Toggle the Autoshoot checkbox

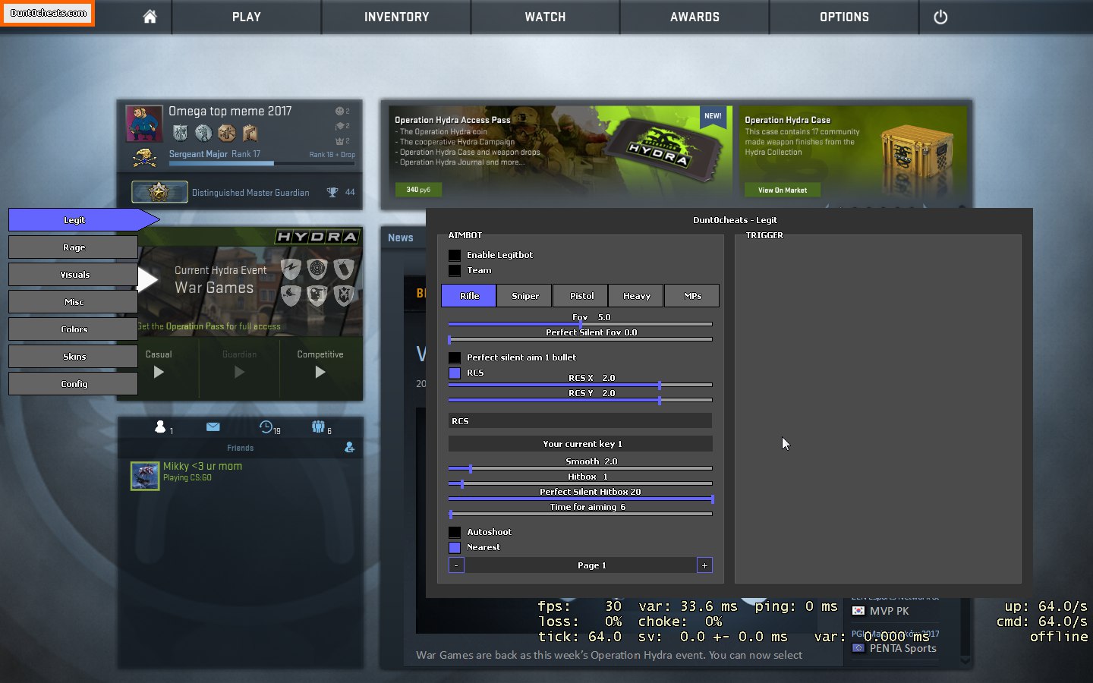tap(455, 532)
